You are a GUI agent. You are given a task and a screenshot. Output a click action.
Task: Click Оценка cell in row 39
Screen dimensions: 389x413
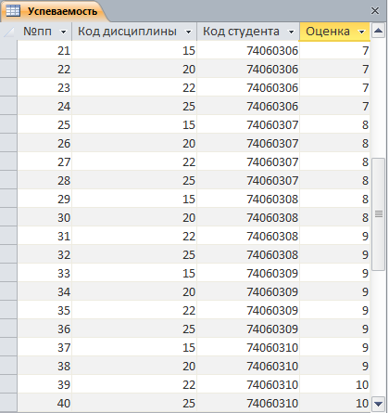point(334,384)
